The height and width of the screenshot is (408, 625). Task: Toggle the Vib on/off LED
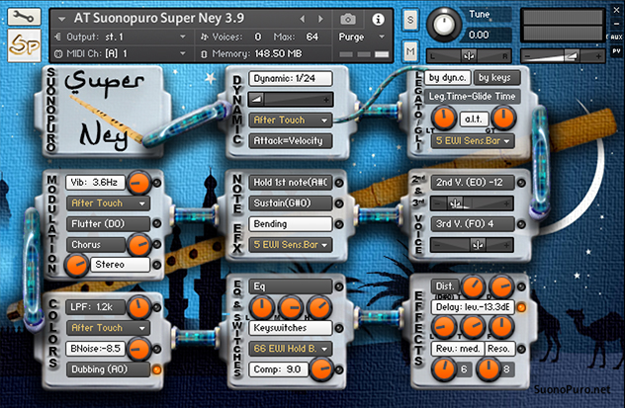click(157, 183)
